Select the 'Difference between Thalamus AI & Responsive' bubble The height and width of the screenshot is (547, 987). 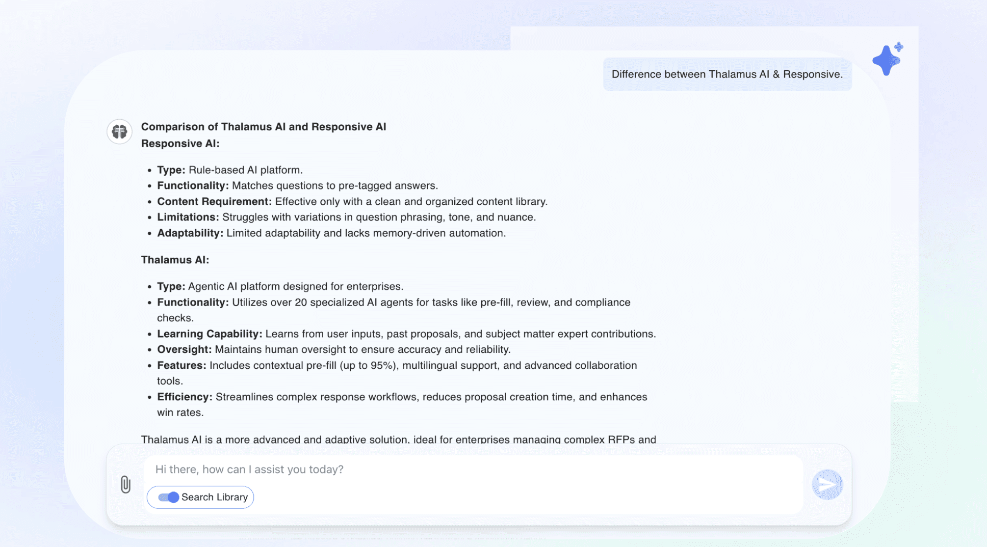tap(727, 74)
